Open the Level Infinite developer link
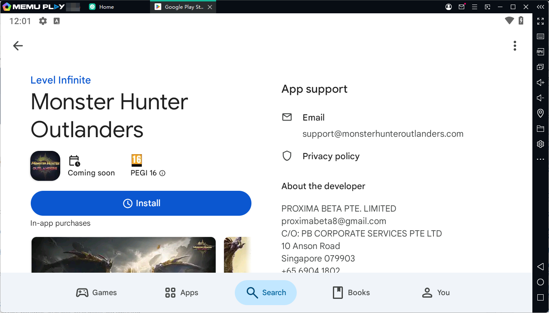549x313 pixels. (x=61, y=80)
